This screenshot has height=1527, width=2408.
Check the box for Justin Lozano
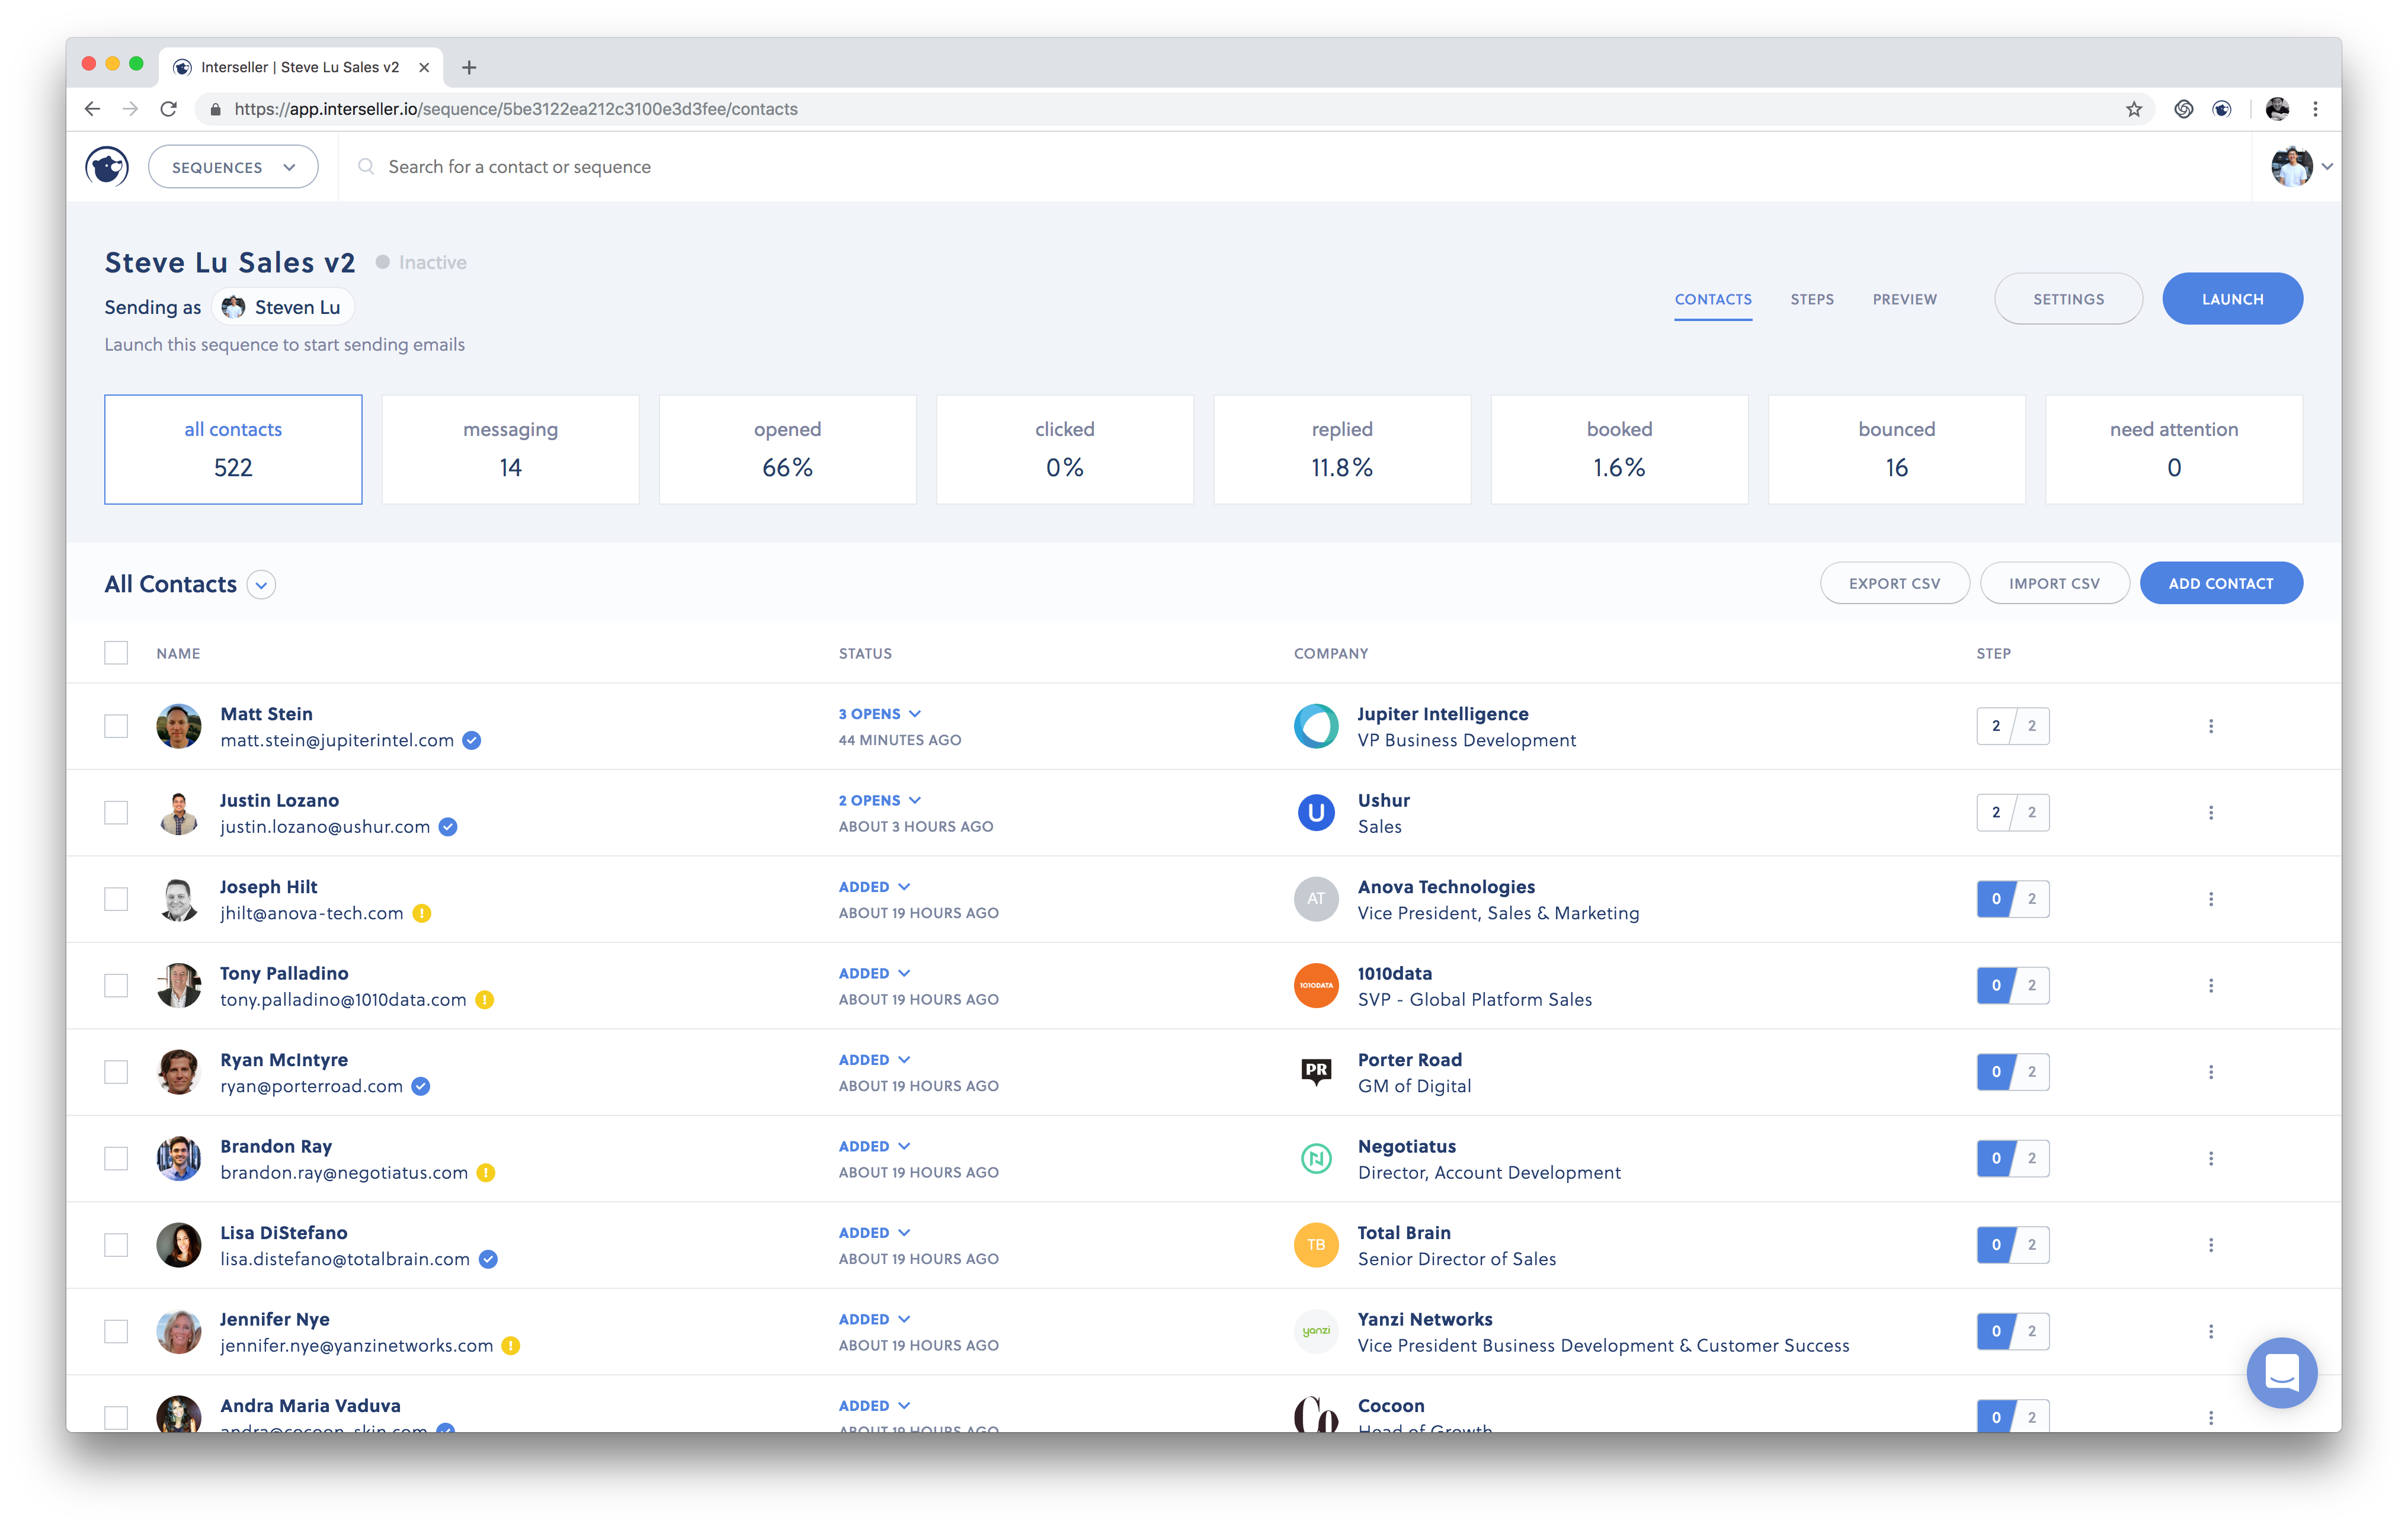(116, 813)
